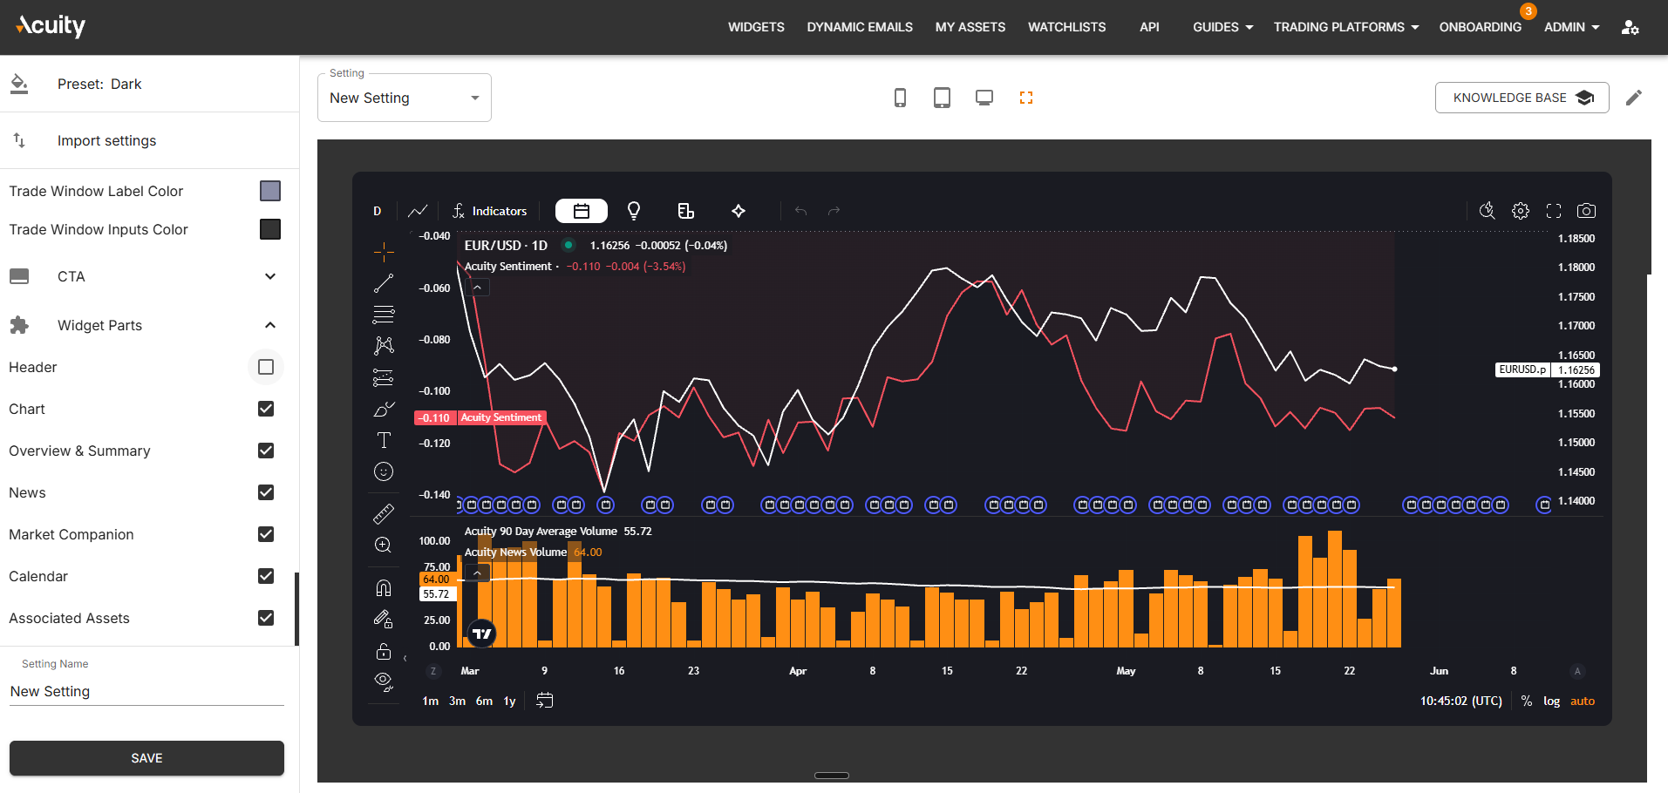Open chart settings gear icon
Screen dimensions: 1668x793
tap(1521, 211)
